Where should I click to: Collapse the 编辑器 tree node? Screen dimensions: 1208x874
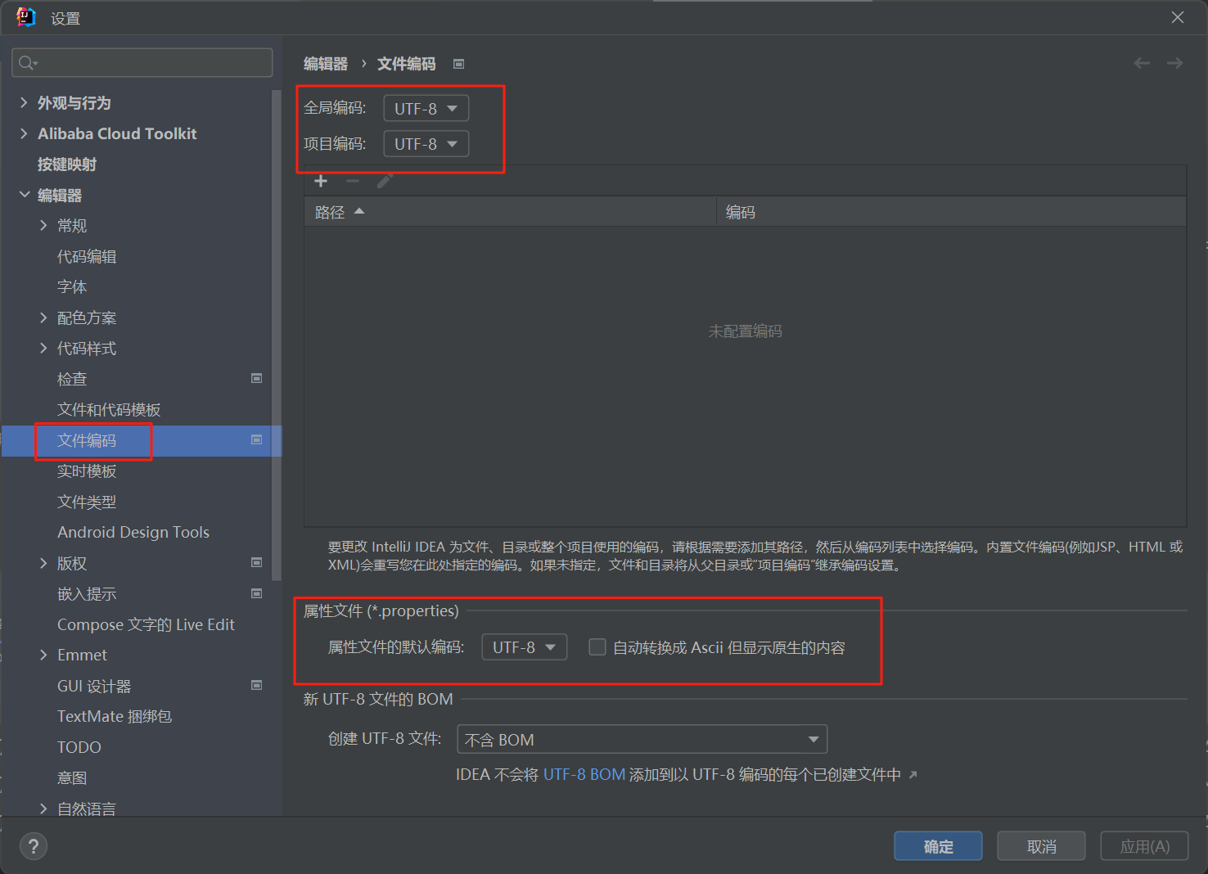24,195
